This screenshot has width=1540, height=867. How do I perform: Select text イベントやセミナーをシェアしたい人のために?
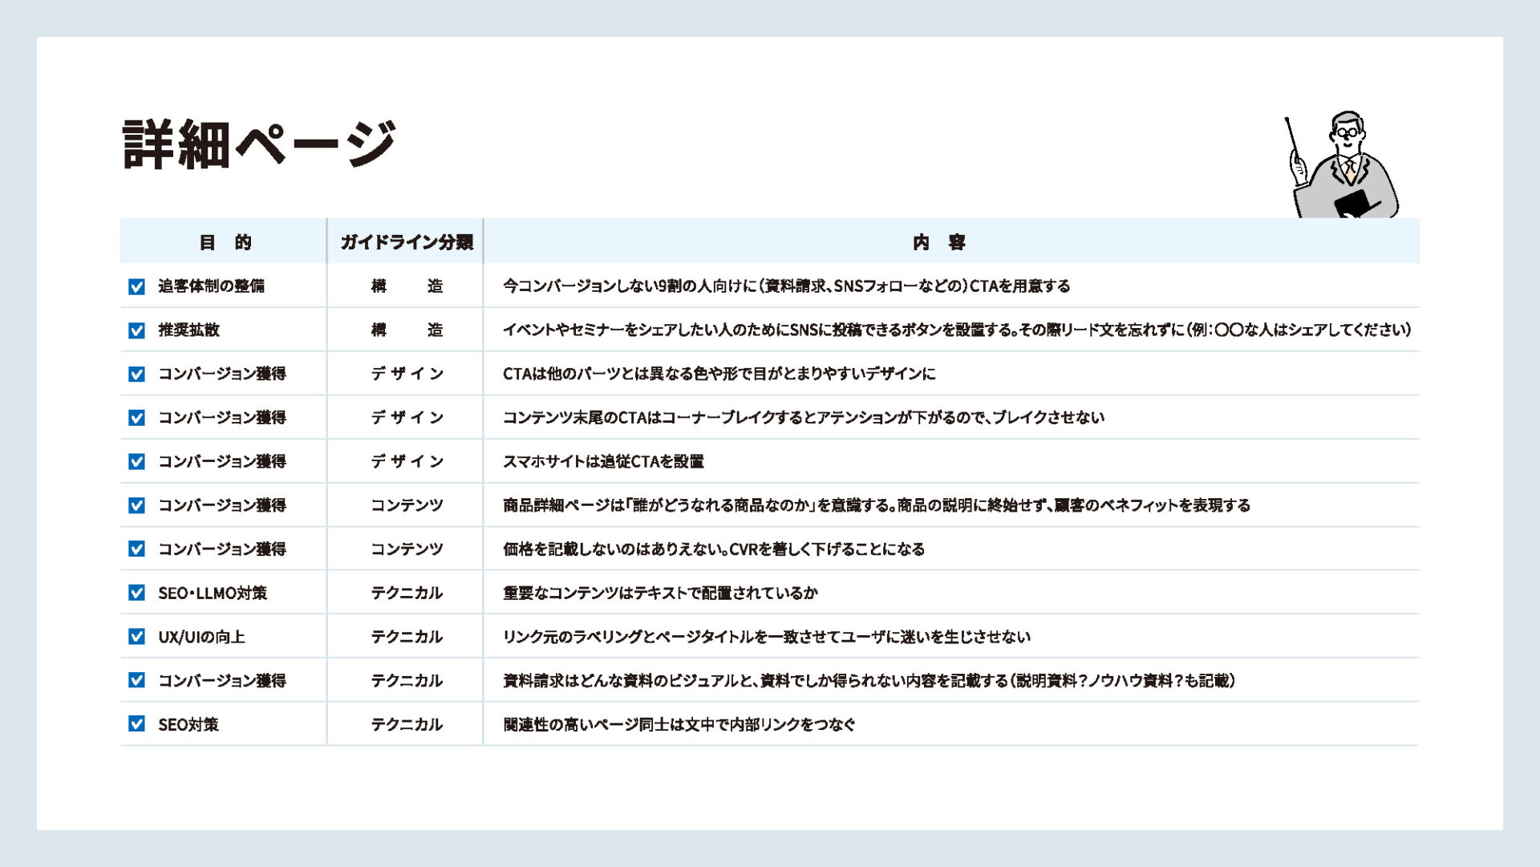[645, 330]
